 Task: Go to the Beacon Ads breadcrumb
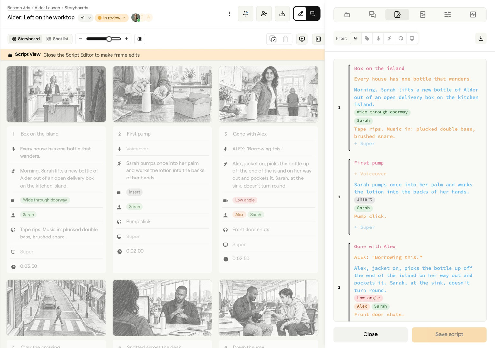[19, 8]
